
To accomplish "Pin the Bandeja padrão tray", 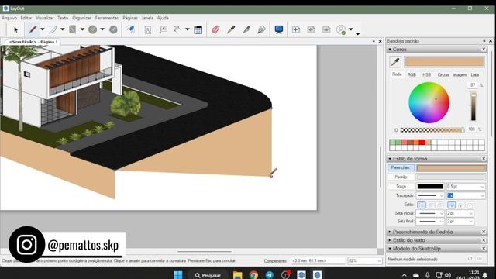I will [484, 41].
